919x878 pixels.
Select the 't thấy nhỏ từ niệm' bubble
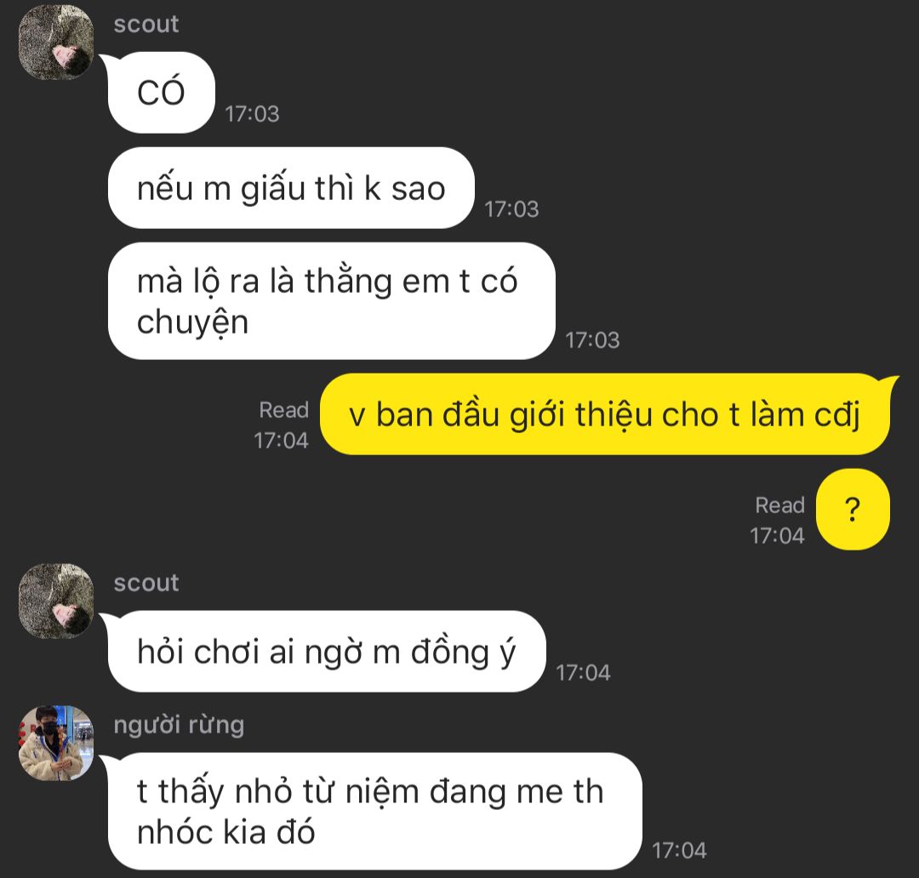(x=374, y=811)
